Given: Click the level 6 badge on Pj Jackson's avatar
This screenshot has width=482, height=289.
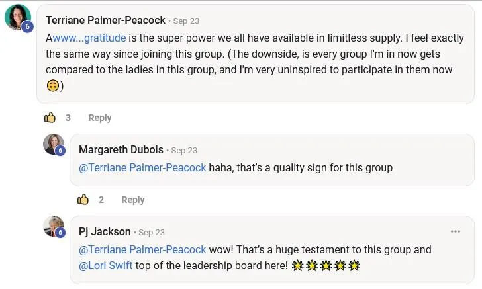Looking at the screenshot, I should [60, 233].
